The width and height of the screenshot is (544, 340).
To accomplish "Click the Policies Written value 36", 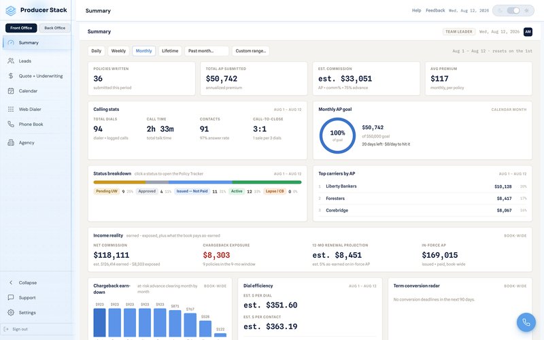I will coord(98,79).
